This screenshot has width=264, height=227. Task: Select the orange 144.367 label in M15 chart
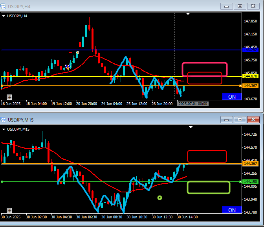coord(250,164)
